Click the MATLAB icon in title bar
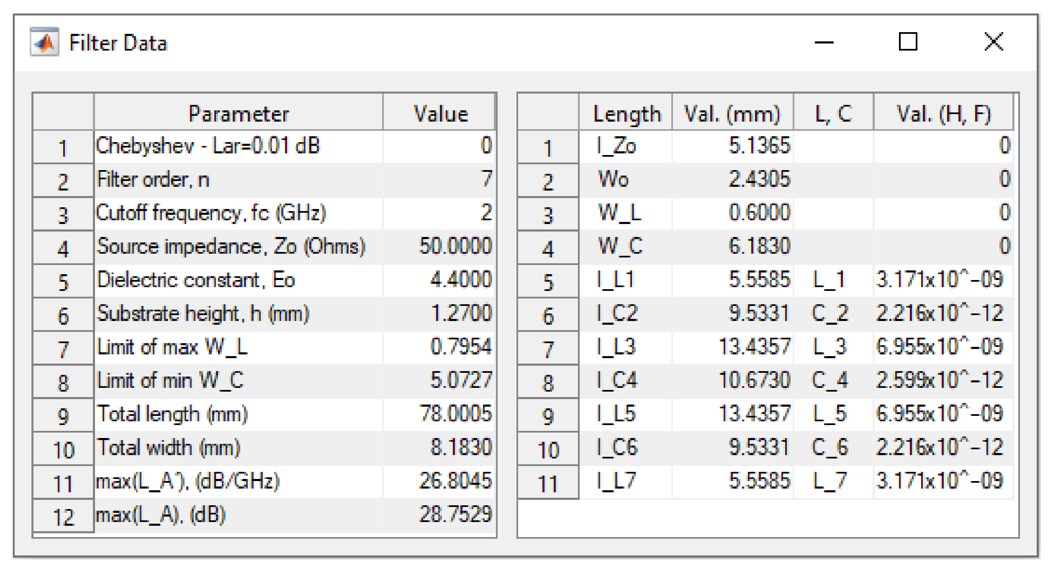Screen dimensions: 1053x573 [45, 42]
